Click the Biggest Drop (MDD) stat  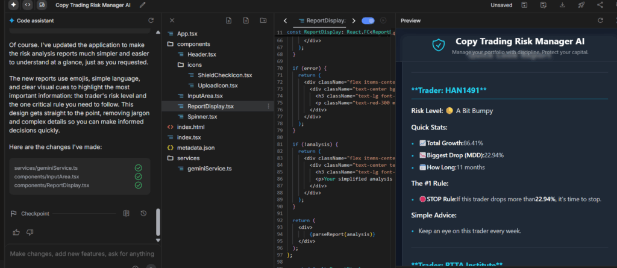tap(461, 155)
